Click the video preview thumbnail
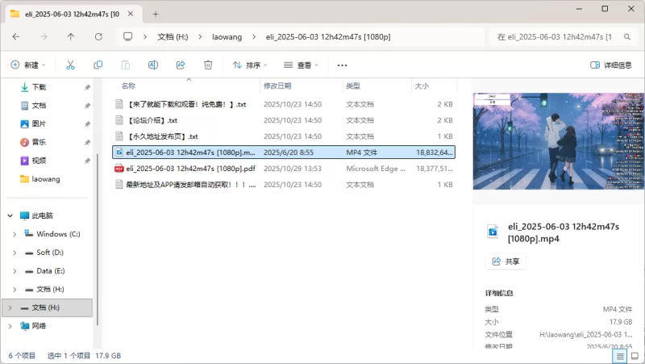645x364 pixels. click(554, 140)
